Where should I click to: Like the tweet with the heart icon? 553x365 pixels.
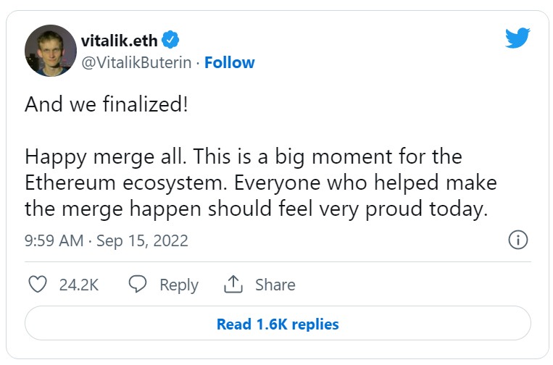[x=37, y=285]
